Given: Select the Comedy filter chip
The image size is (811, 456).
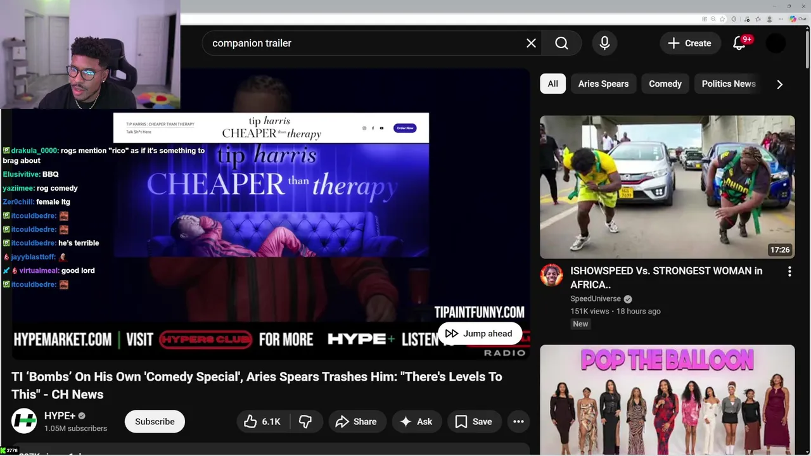Looking at the screenshot, I should coord(665,84).
